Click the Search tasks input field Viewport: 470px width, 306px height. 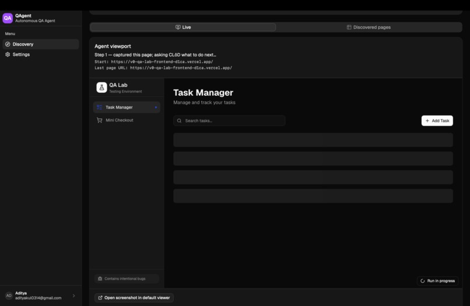coord(229,121)
